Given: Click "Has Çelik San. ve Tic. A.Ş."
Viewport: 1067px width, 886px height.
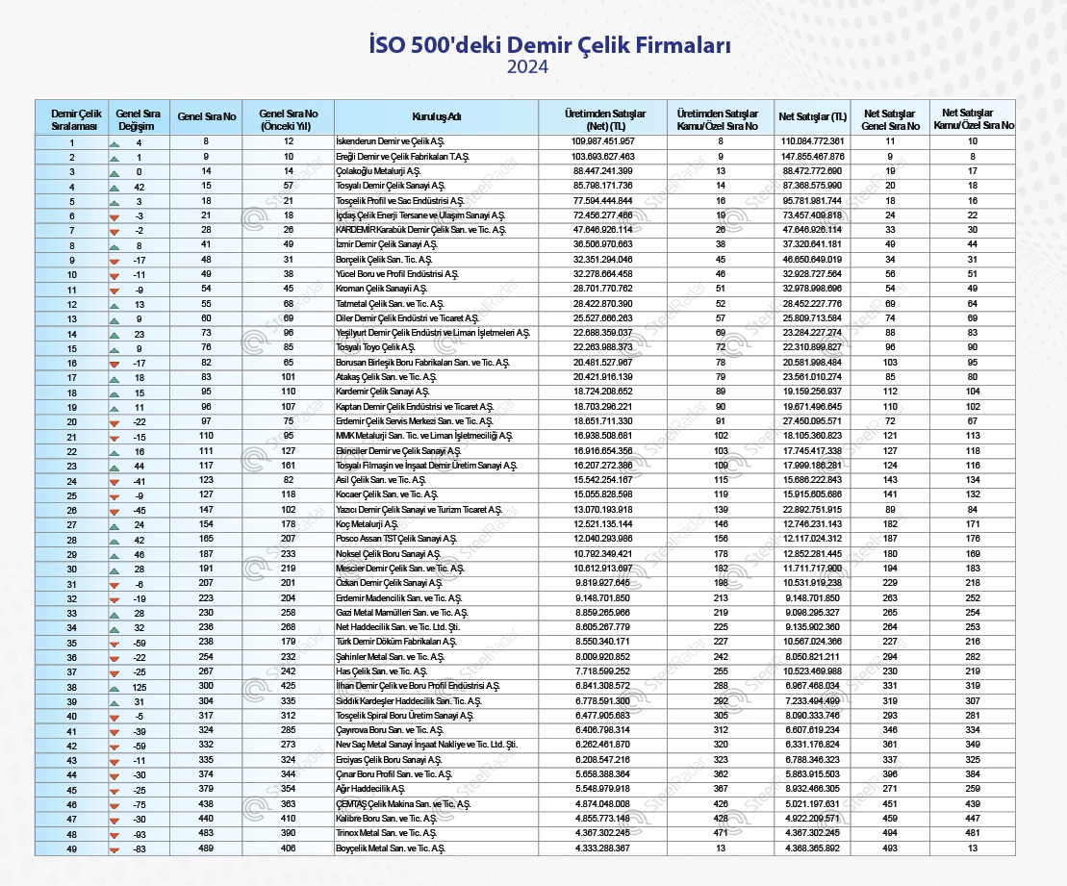Looking at the screenshot, I should (x=380, y=671).
